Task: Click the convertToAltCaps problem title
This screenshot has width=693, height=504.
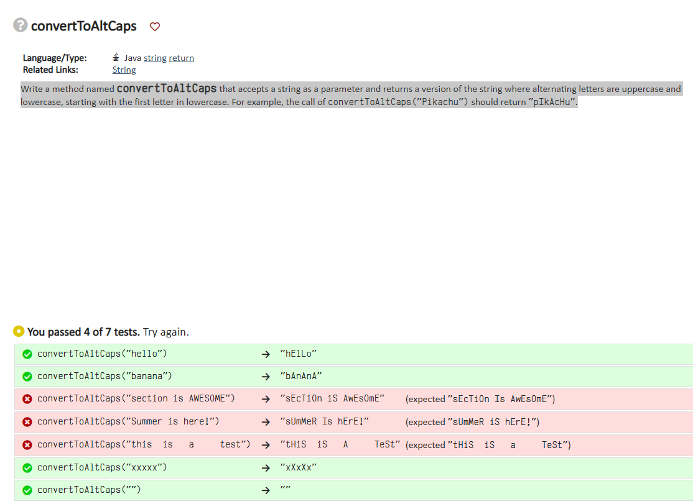Action: tap(85, 26)
